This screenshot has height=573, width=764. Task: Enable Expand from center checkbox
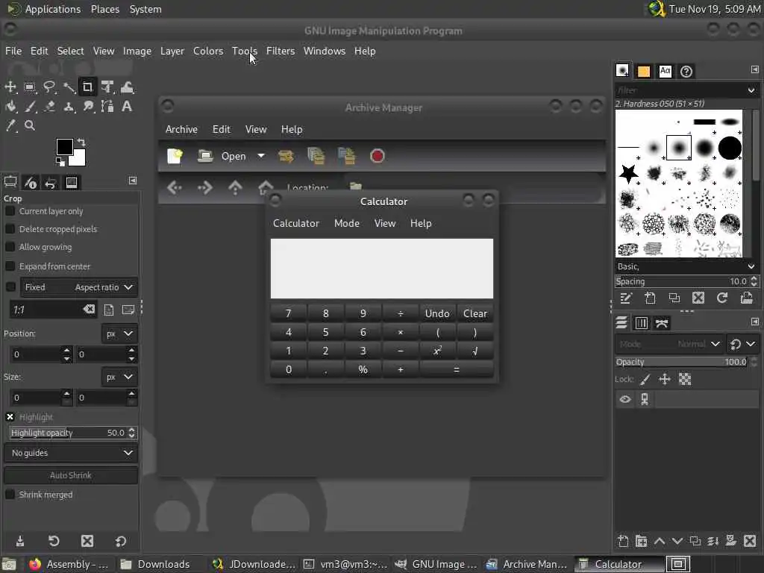pos(10,266)
